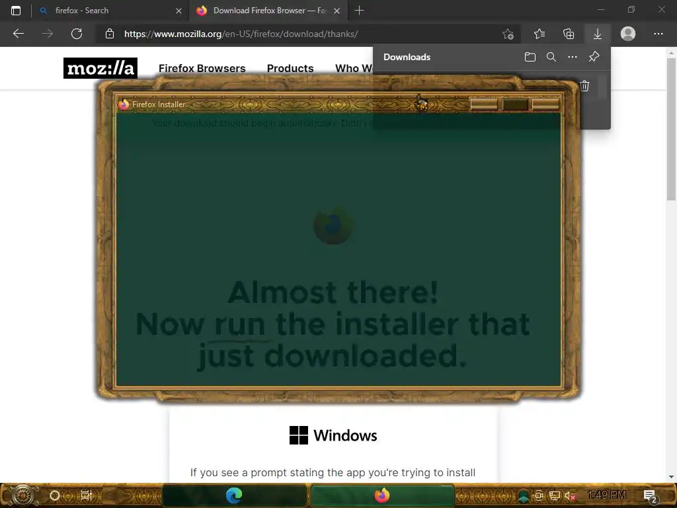The width and height of the screenshot is (677, 508).
Task: Open the tab actions menu icon
Action: [x=16, y=11]
